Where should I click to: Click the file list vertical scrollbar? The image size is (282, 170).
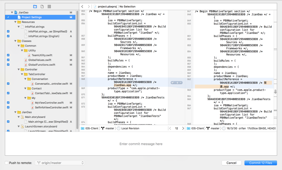(x=77, y=69)
